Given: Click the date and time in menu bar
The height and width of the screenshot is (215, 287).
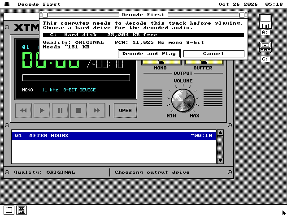Looking at the screenshot, I should click(251, 4).
